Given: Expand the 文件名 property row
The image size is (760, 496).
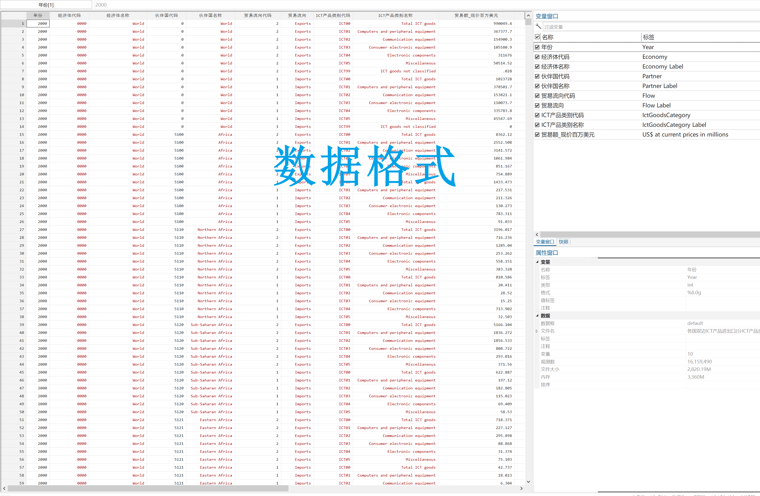Looking at the screenshot, I should 537,331.
